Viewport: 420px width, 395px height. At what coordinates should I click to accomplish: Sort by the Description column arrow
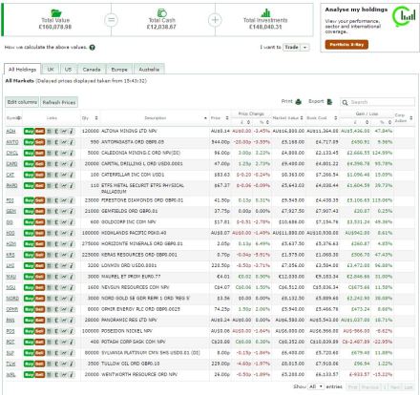click(205, 118)
